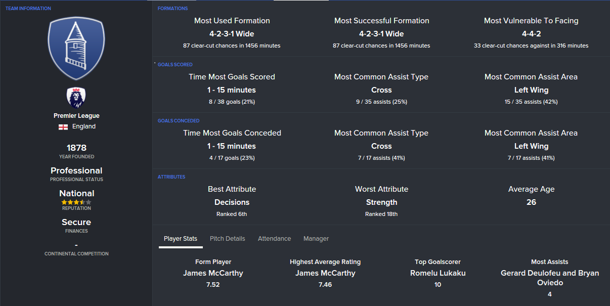
Task: Click the Goals Conceded section header
Action: pyautogui.click(x=179, y=121)
